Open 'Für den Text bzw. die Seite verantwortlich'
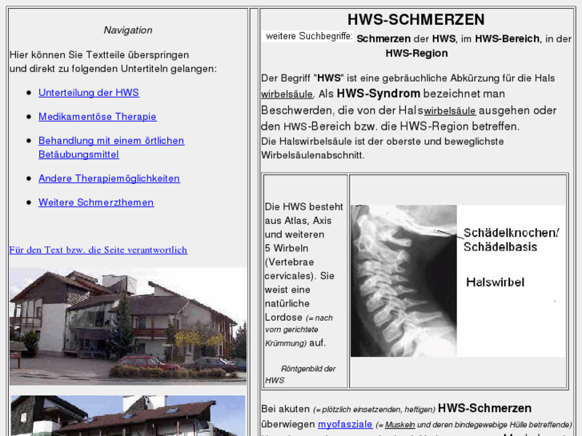 pos(98,250)
